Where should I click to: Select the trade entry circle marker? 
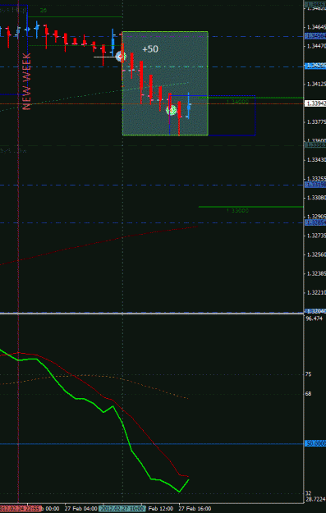(122, 57)
